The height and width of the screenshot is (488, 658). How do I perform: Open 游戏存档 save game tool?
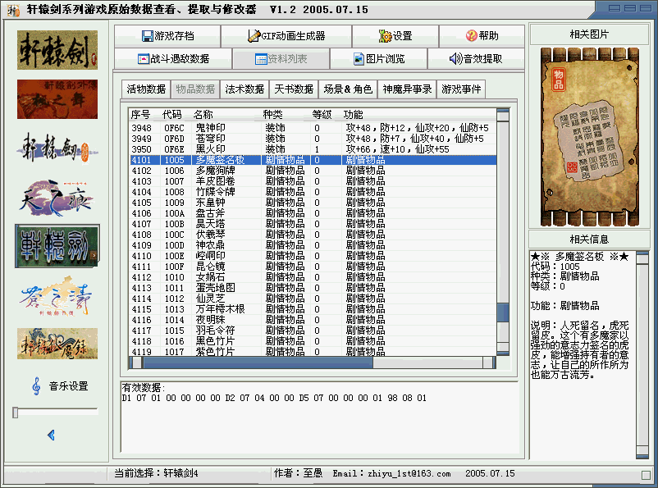[x=167, y=36]
